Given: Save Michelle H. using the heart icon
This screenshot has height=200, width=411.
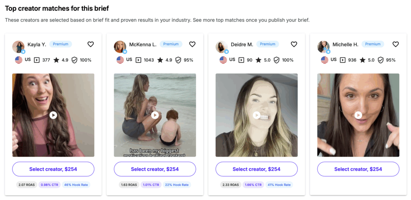Looking at the screenshot, I should tap(396, 45).
